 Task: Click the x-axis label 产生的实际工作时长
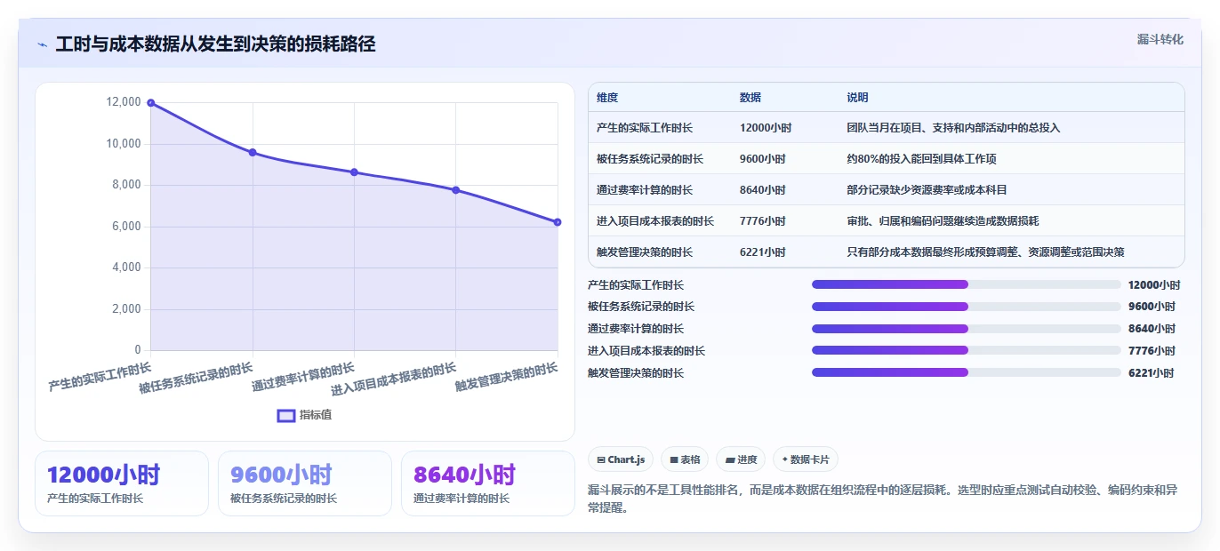[x=100, y=377]
